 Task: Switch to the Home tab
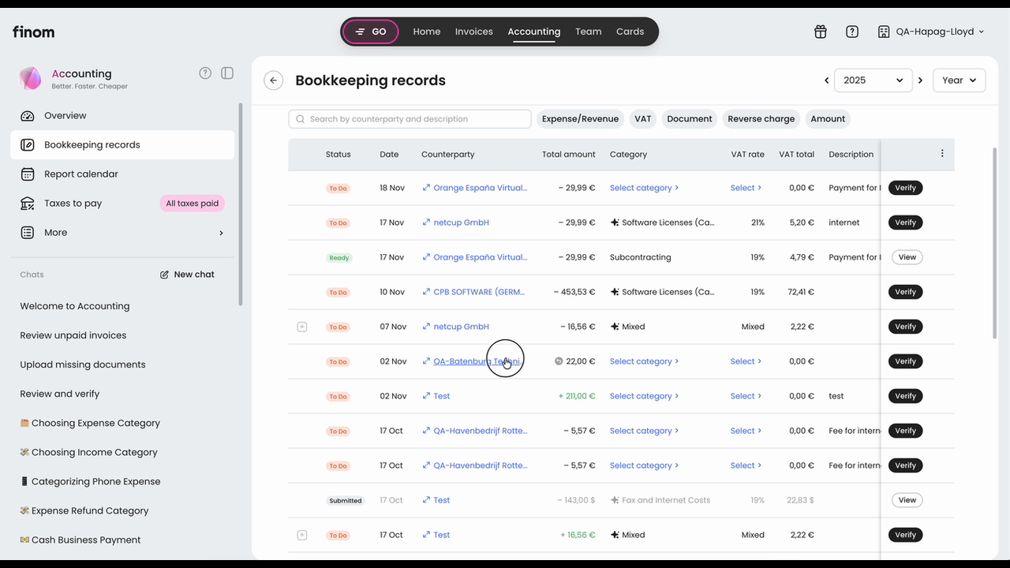point(427,32)
